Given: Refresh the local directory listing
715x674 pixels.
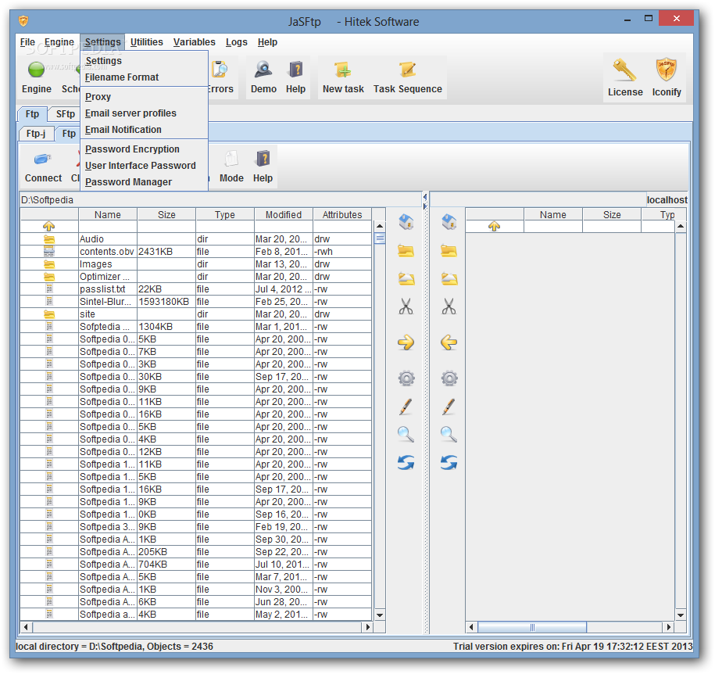Looking at the screenshot, I should tap(406, 463).
